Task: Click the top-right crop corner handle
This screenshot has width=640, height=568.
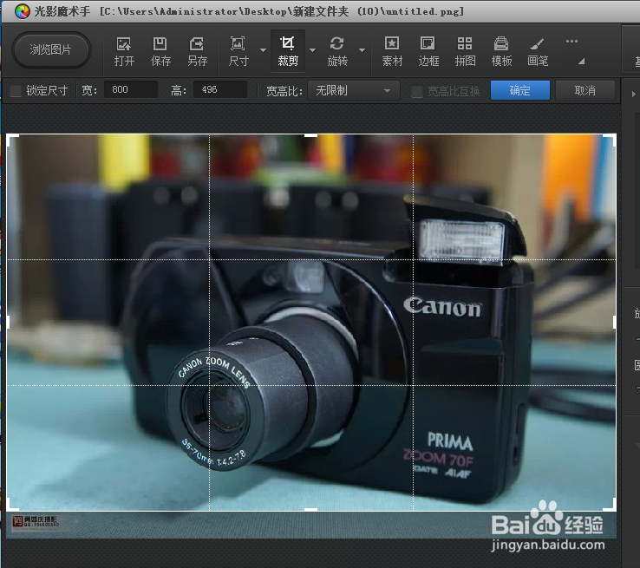Action: pyautogui.click(x=611, y=139)
